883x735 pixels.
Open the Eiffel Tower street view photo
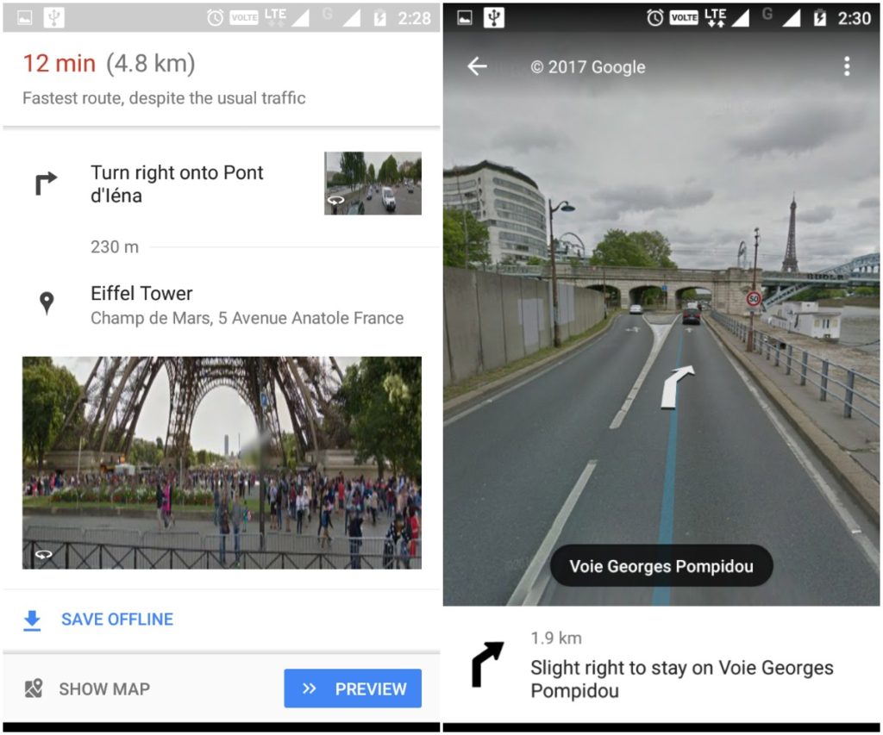click(222, 463)
